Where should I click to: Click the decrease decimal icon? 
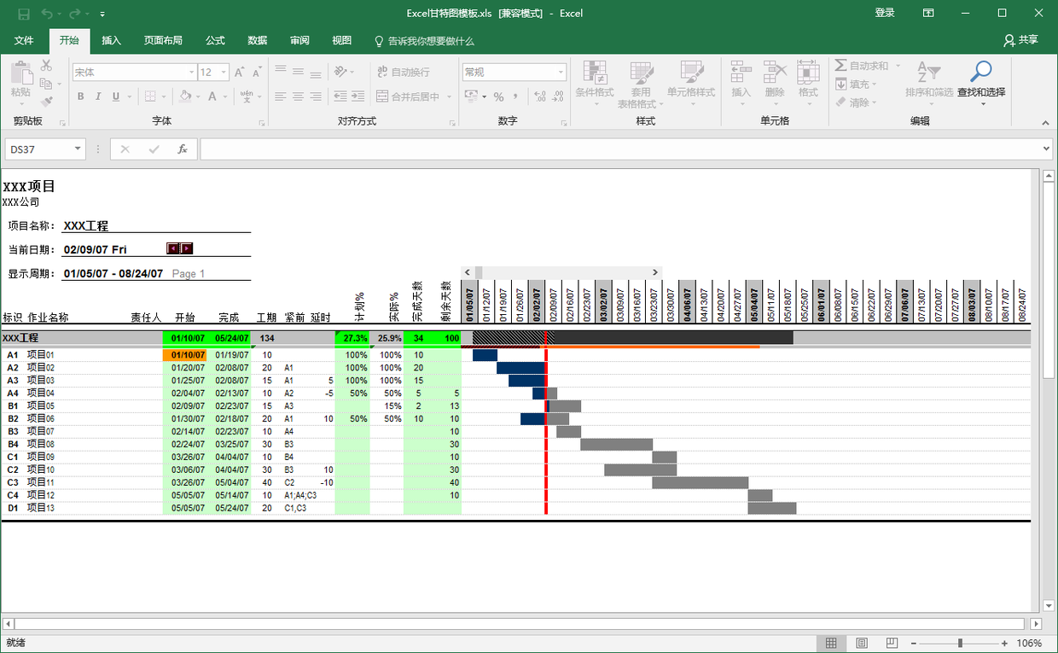point(560,96)
